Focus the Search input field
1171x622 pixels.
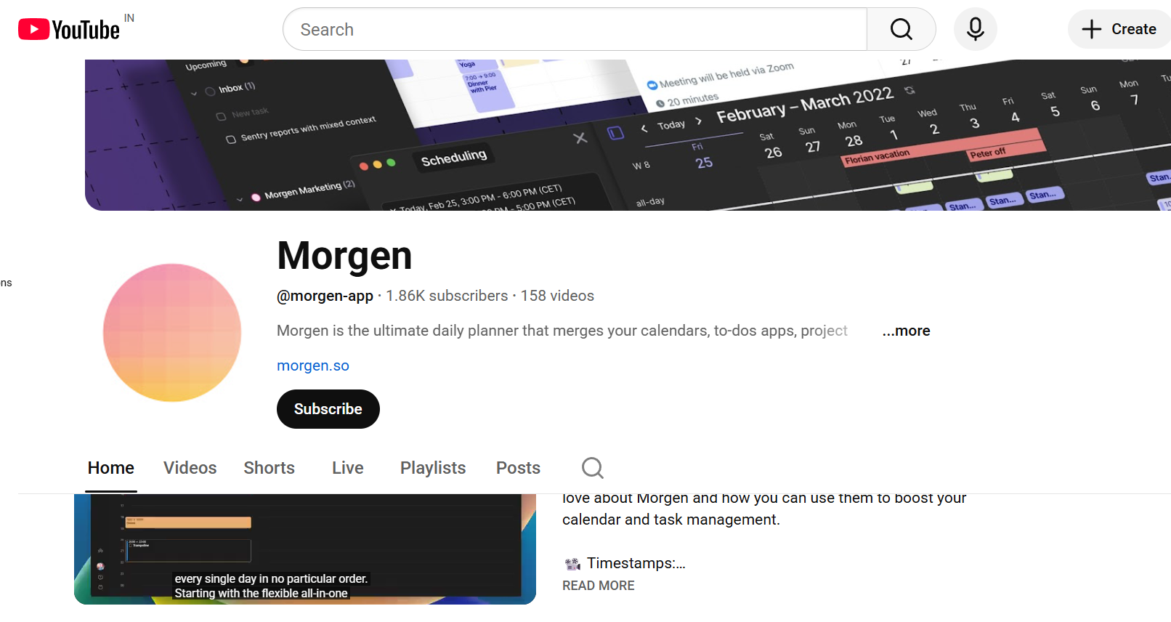coord(575,29)
